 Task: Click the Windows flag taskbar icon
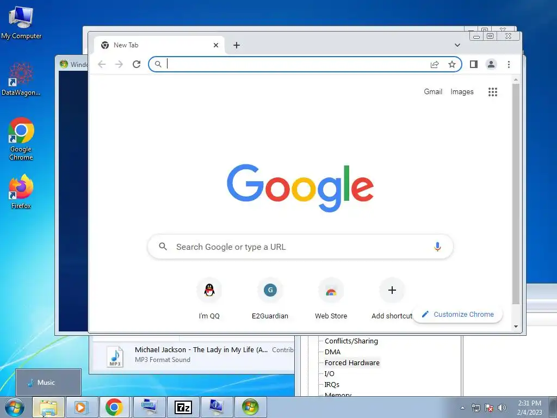[250, 407]
